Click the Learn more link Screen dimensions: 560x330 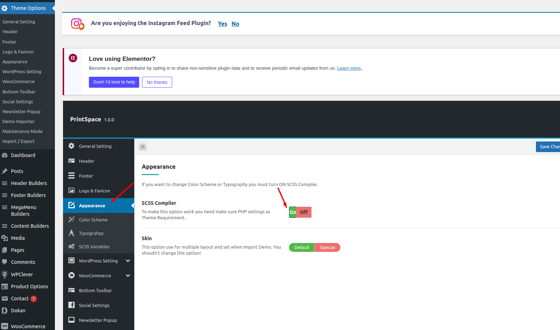[x=349, y=68]
